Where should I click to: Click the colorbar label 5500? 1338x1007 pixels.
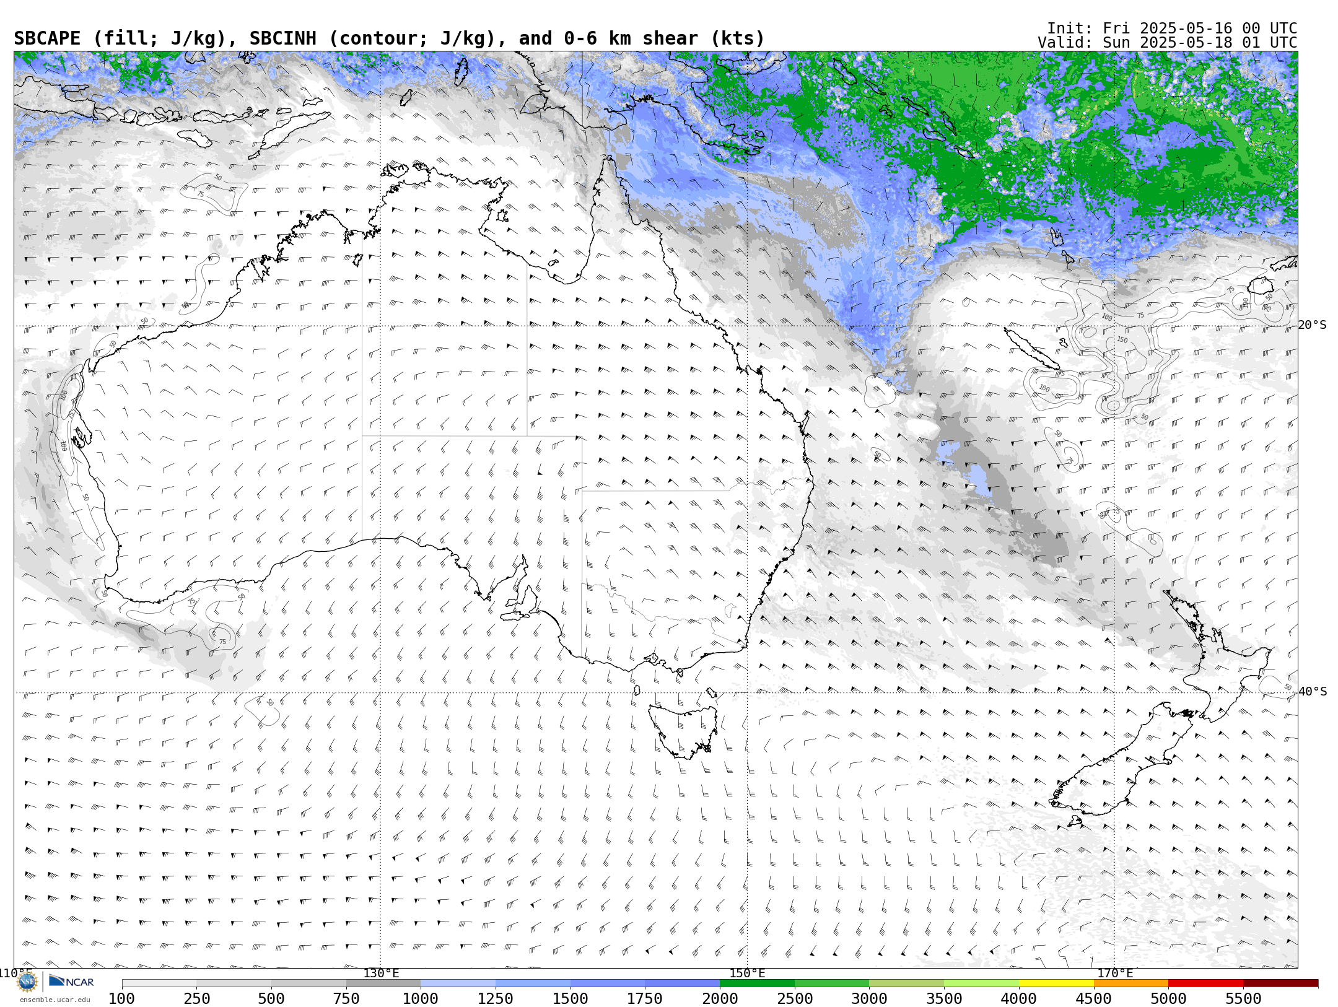1243,999
